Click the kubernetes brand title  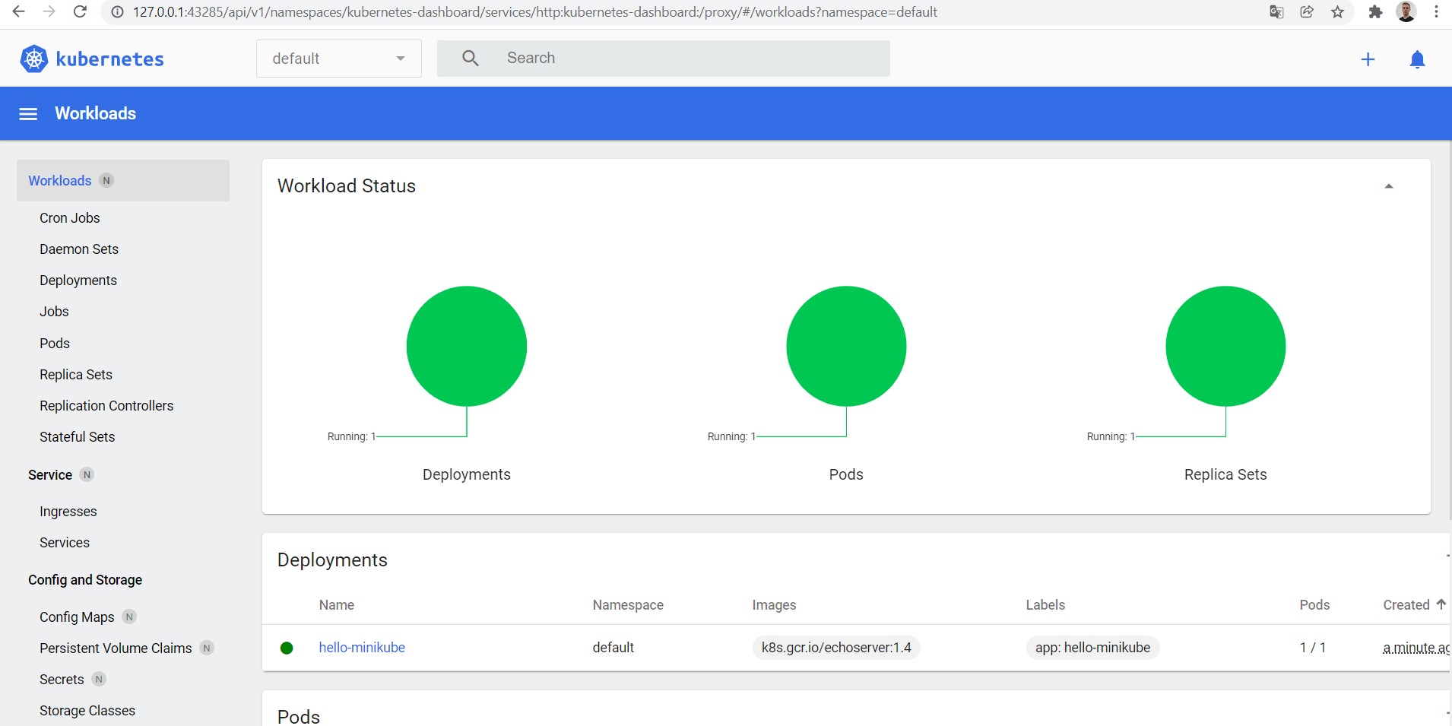(110, 59)
